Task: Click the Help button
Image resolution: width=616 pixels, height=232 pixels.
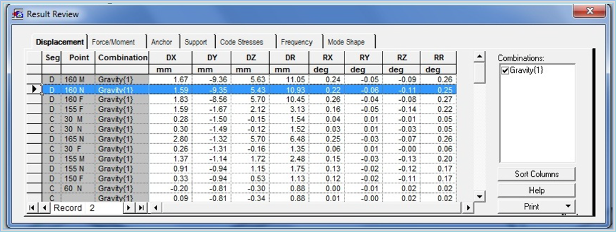Action: (x=537, y=191)
